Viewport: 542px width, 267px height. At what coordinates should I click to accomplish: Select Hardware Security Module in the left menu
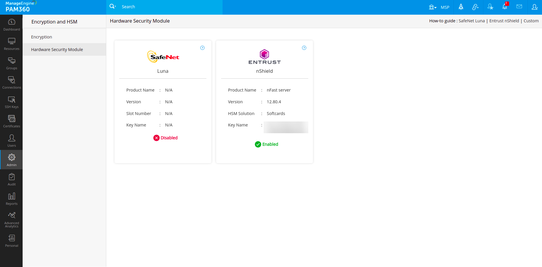tap(64, 50)
